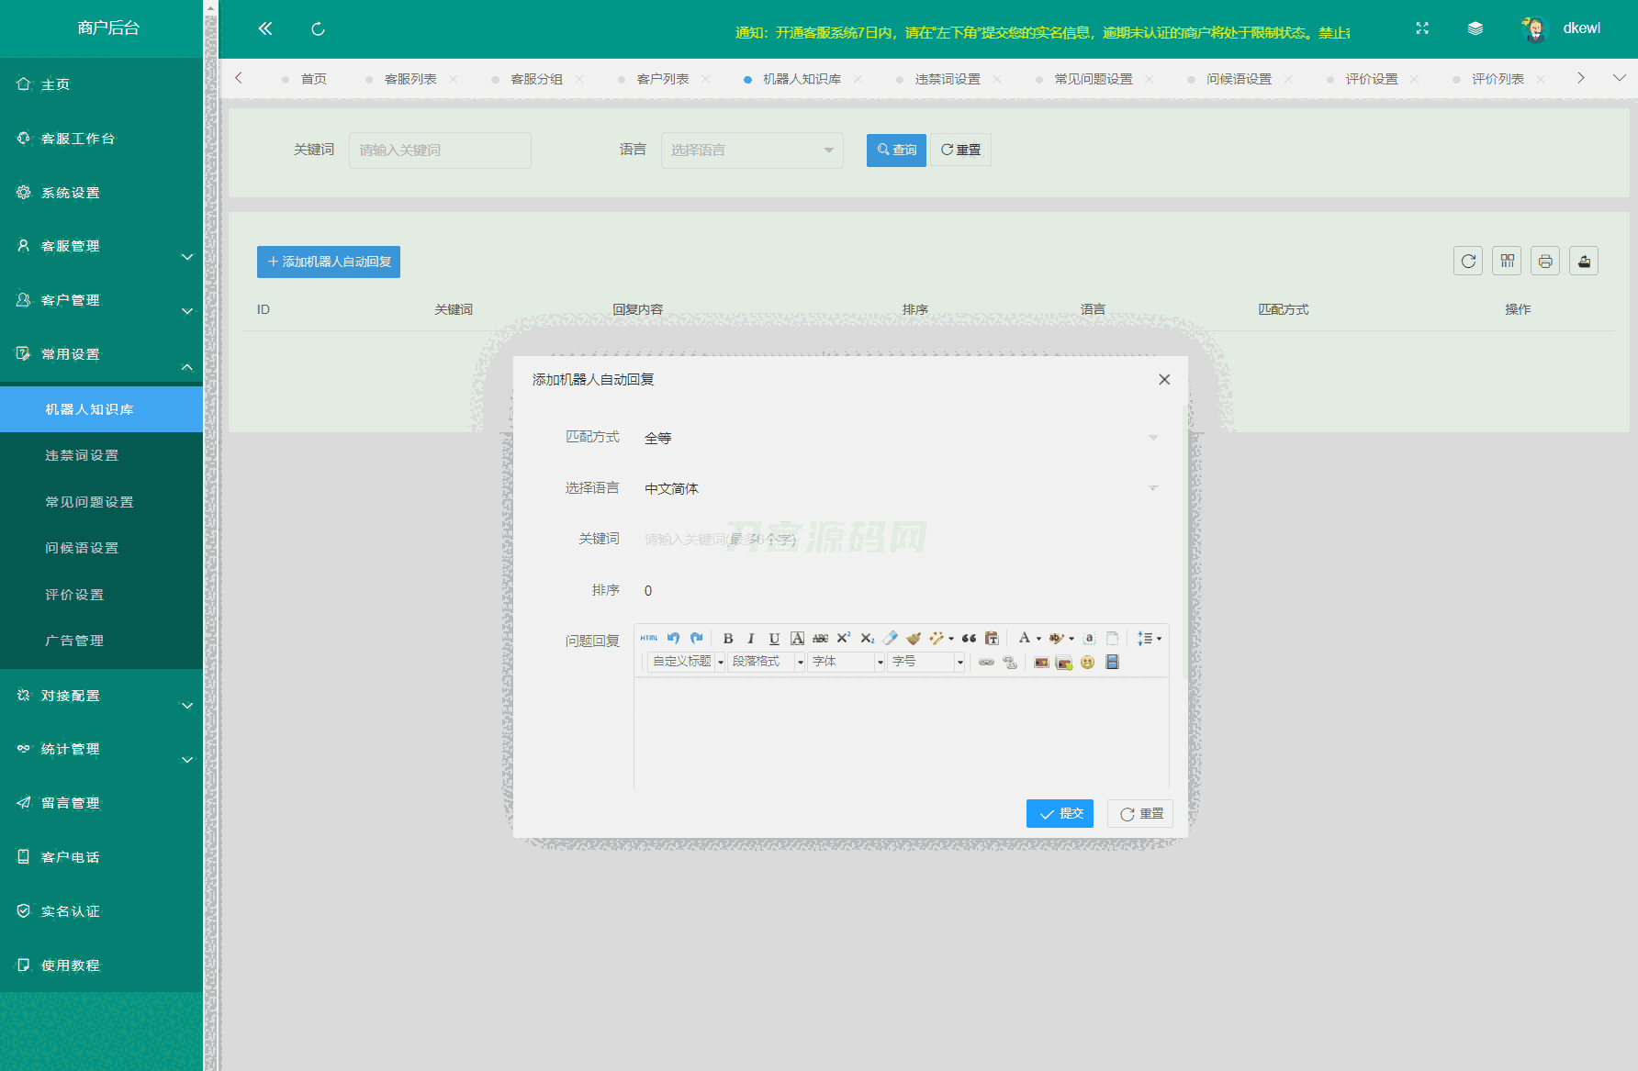Expand the 客服管理 sidebar menu
Viewport: 1638px width, 1071px height.
[101, 247]
